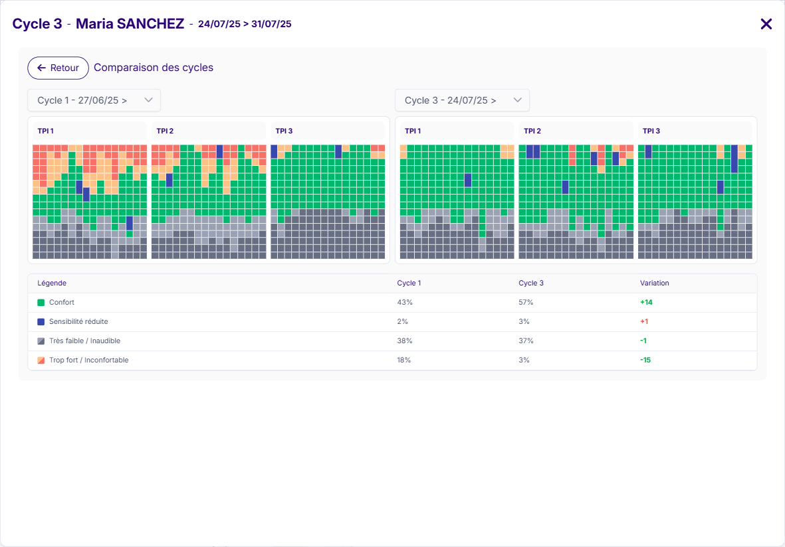Open the Cycle 3 - 24/07/25 dropdown
The height and width of the screenshot is (547, 785).
tap(462, 100)
